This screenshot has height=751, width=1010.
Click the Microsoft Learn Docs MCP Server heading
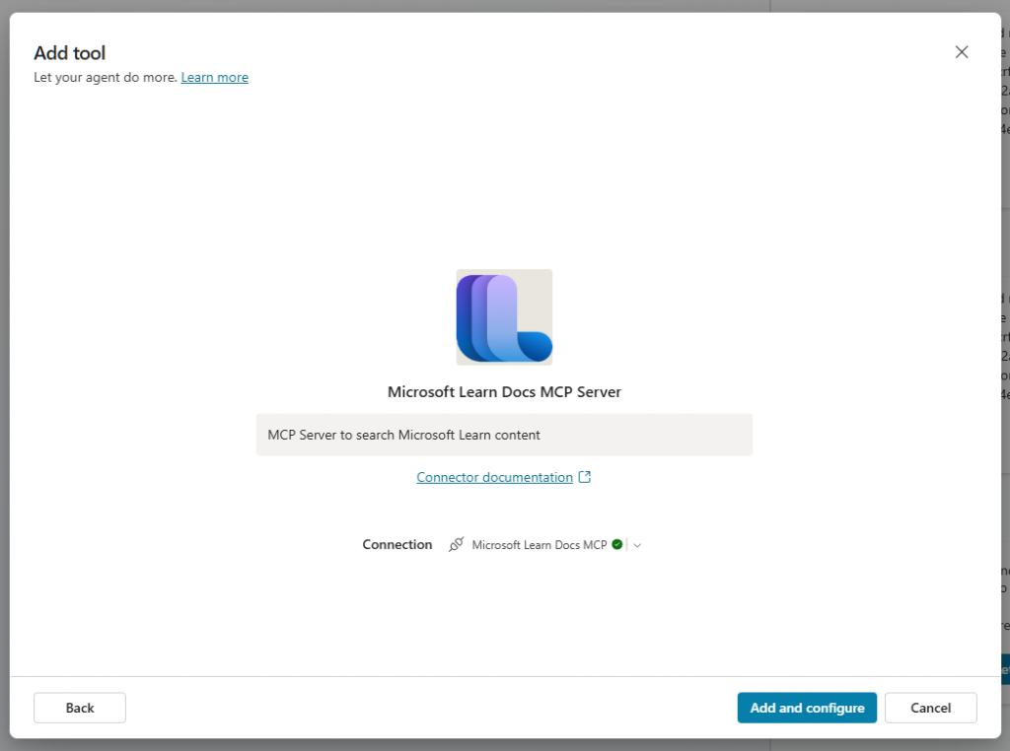tap(504, 391)
